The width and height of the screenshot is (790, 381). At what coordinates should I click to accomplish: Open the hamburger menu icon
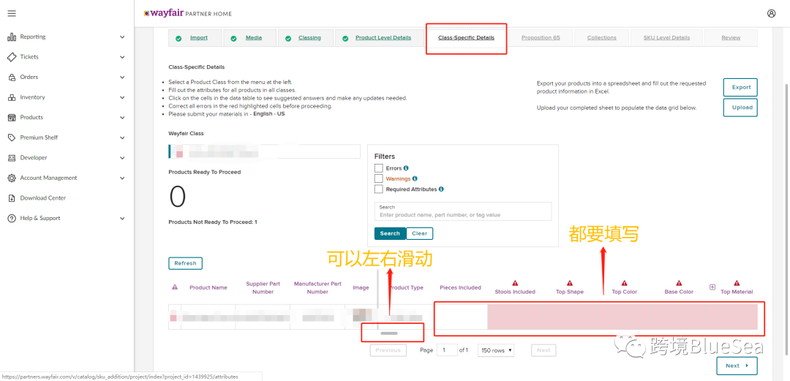12,14
